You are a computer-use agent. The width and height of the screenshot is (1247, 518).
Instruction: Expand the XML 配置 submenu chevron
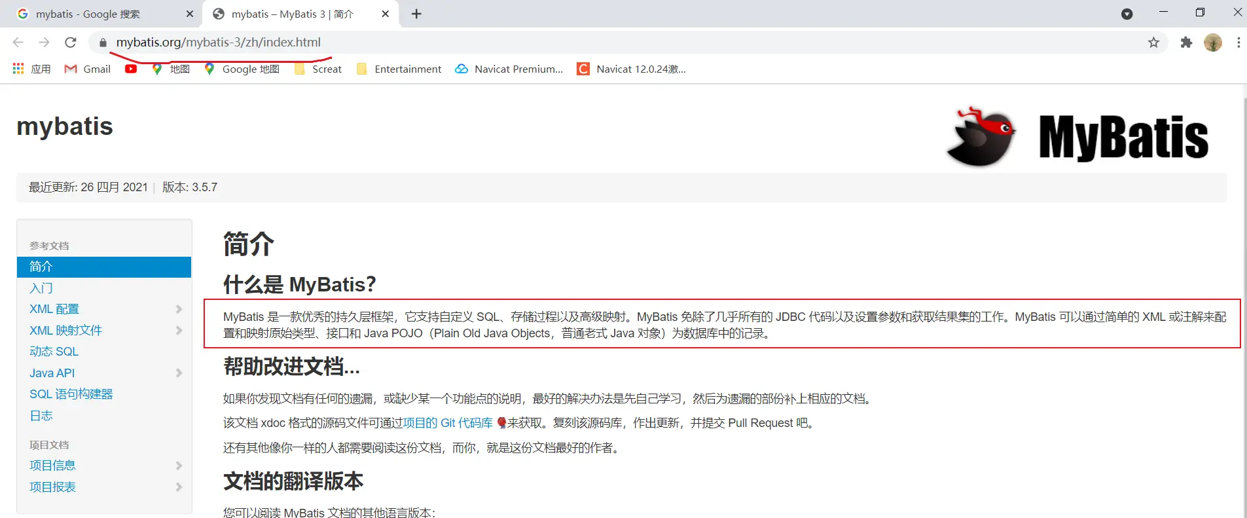(179, 309)
